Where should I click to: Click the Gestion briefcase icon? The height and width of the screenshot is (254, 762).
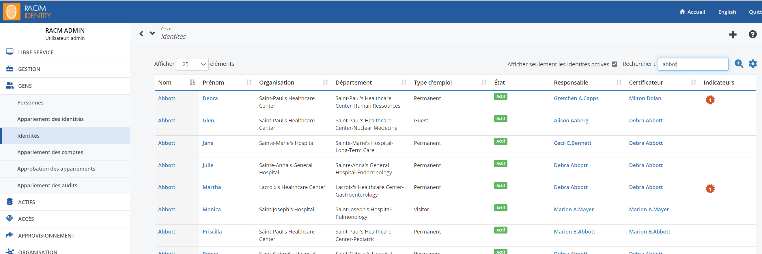click(x=10, y=69)
